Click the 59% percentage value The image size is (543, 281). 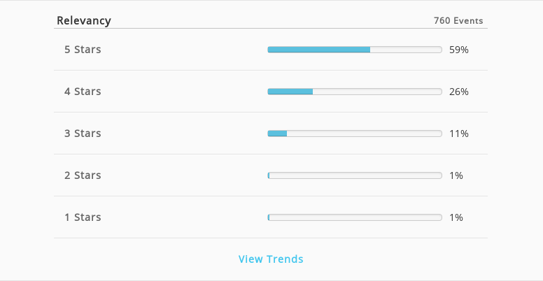(459, 50)
